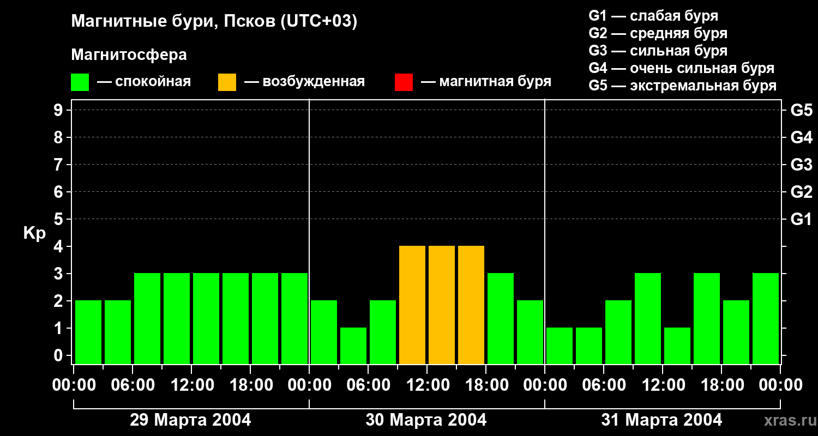The image size is (818, 436).
Task: Click the 31 March 09:00–12:00 Kp 3 bar
Action: click(648, 318)
